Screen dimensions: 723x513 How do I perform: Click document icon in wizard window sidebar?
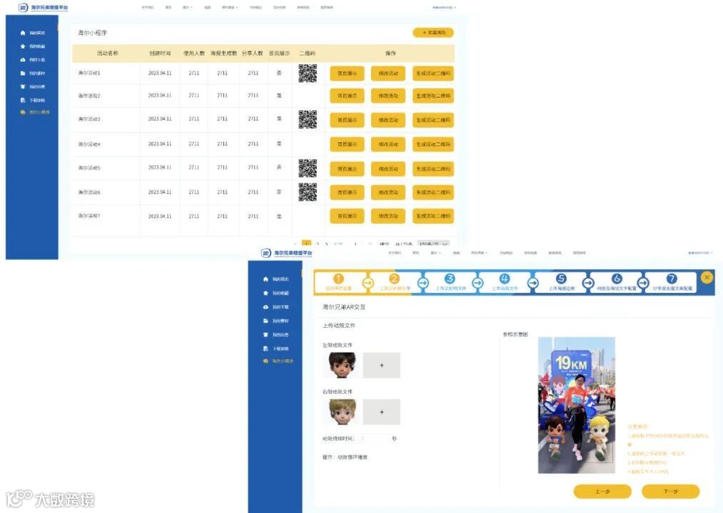pyautogui.click(x=266, y=348)
